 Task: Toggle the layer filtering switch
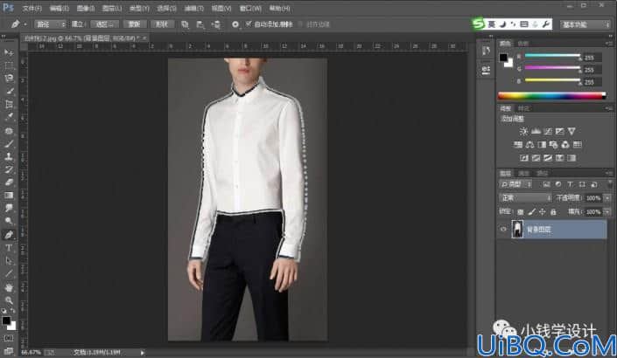point(609,184)
